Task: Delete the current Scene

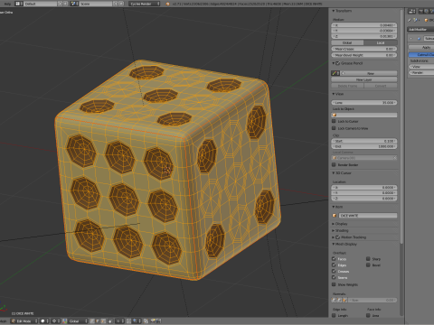Action: click(121, 4)
